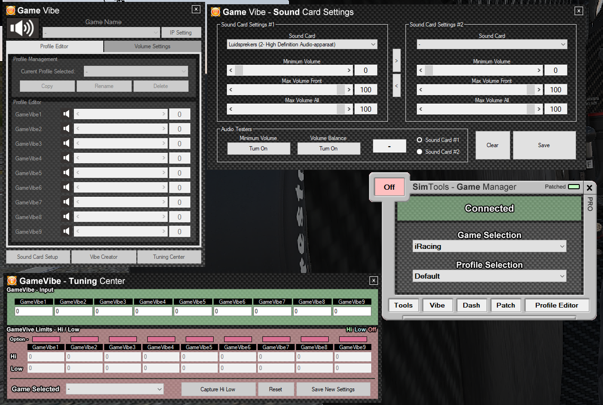Click the Tools button in Game Manager
603x405 pixels.
(404, 305)
